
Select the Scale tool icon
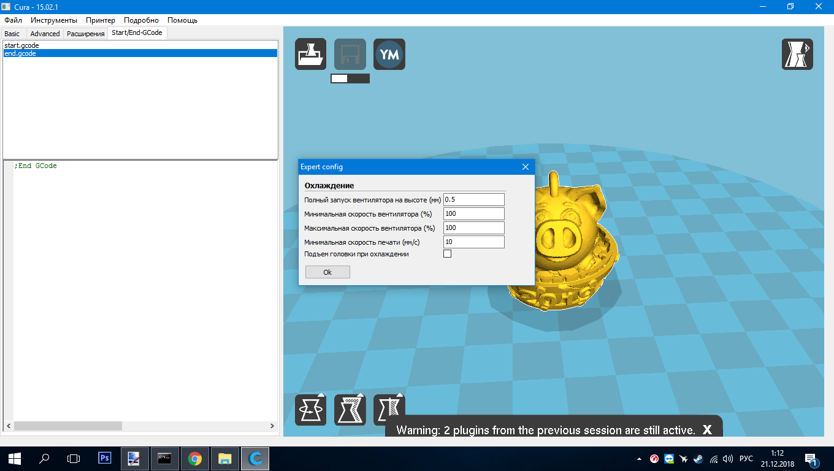[x=350, y=410]
